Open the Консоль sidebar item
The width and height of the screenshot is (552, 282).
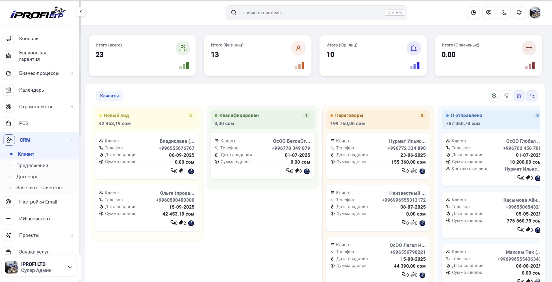click(29, 38)
